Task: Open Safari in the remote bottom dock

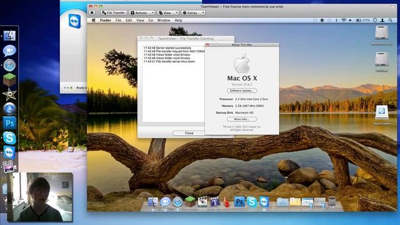Action: [177, 202]
